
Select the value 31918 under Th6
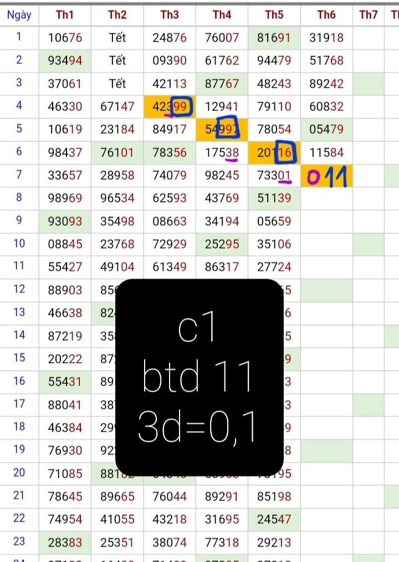pyautogui.click(x=326, y=38)
